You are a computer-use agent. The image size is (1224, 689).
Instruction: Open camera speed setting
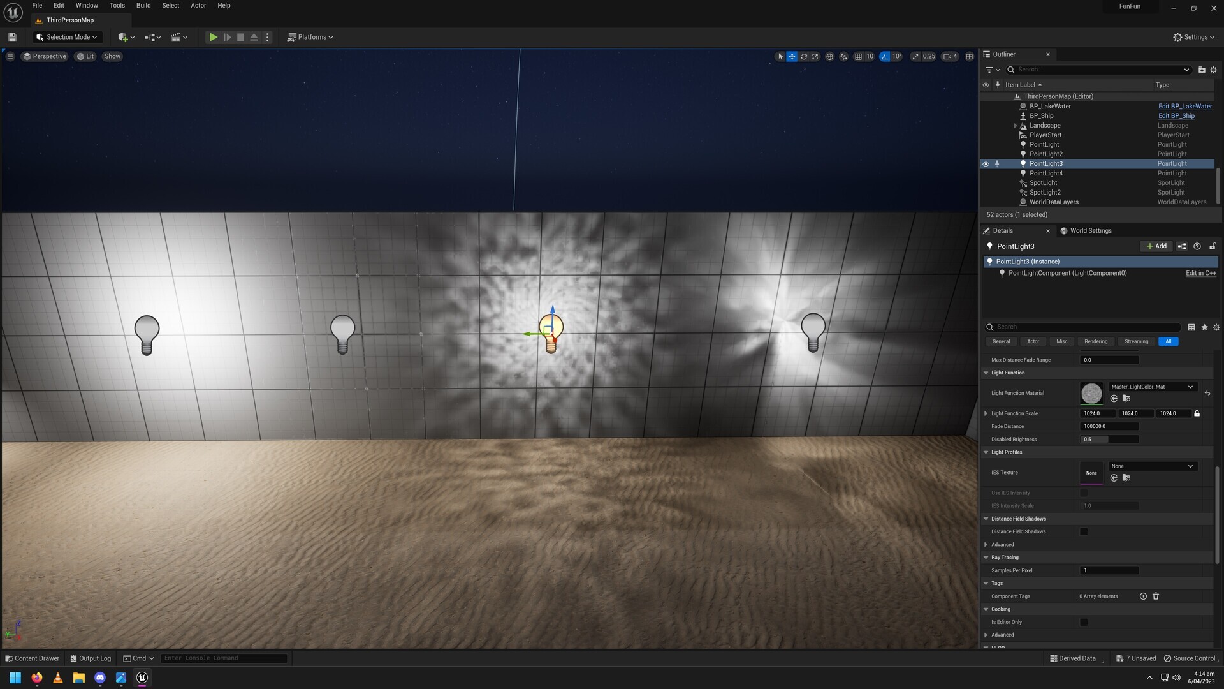coord(950,57)
